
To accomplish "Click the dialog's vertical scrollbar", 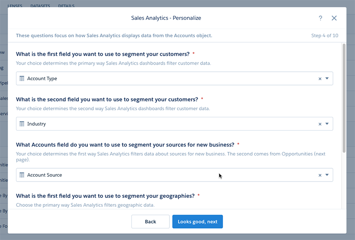I will pos(344,98).
